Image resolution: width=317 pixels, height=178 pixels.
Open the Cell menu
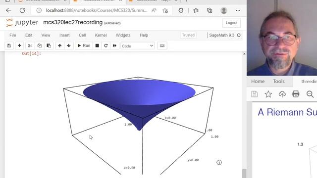[x=82, y=35]
